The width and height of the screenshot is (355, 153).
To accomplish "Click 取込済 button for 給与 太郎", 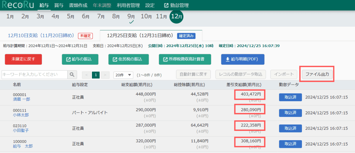I will (290, 144).
